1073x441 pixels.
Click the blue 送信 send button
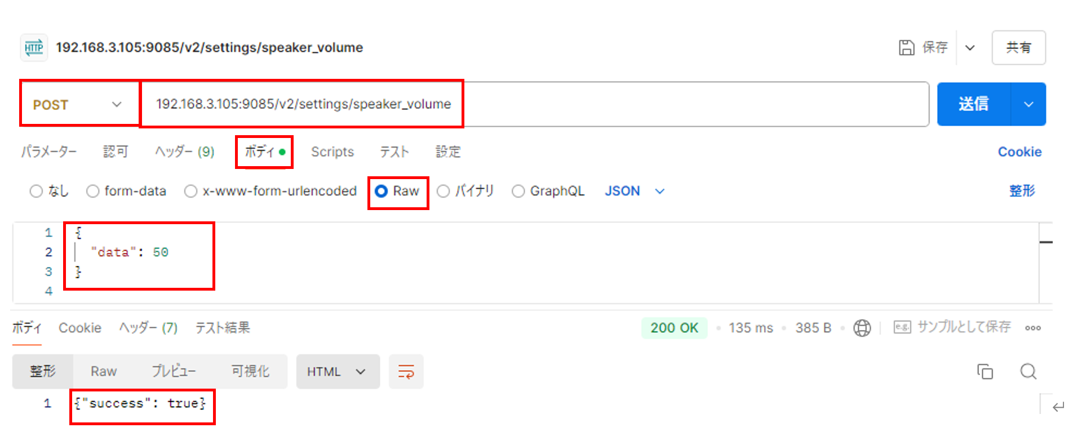coord(973,104)
